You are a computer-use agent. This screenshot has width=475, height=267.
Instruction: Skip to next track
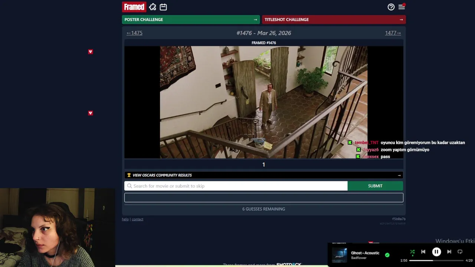tap(449, 252)
